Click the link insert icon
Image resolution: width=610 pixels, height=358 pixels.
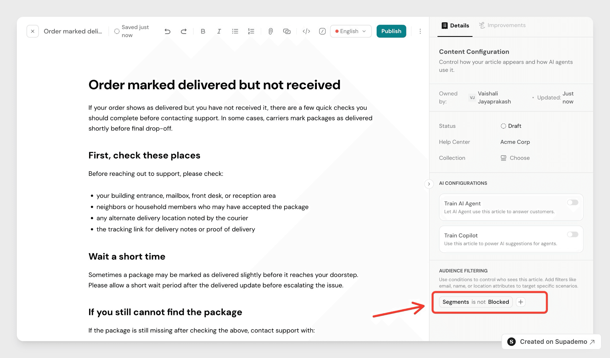287,31
